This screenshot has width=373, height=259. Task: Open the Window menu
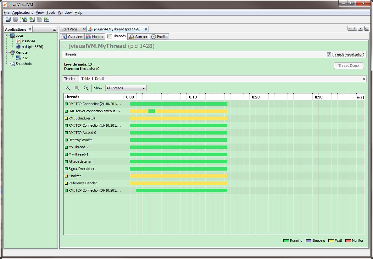pyautogui.click(x=65, y=13)
